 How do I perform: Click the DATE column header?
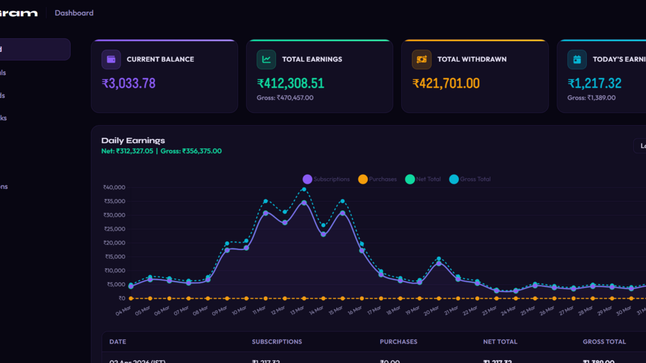tap(118, 341)
